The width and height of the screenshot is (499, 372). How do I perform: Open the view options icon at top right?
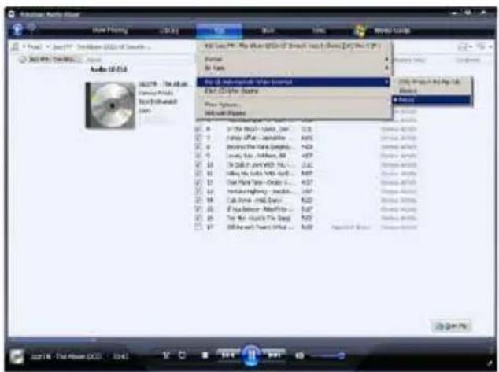pyautogui.click(x=463, y=46)
